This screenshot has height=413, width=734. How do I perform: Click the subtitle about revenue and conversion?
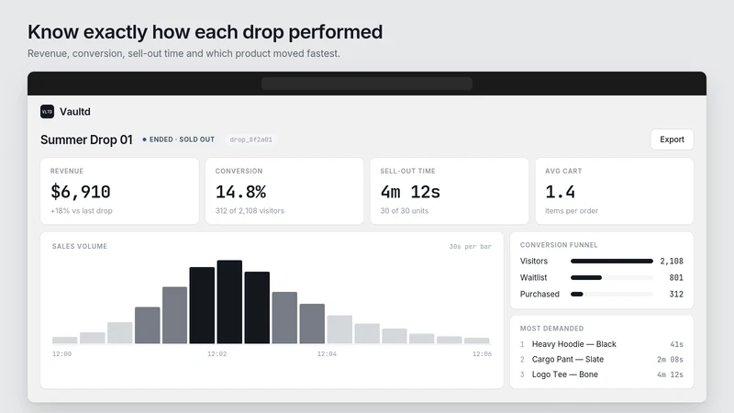(x=183, y=53)
